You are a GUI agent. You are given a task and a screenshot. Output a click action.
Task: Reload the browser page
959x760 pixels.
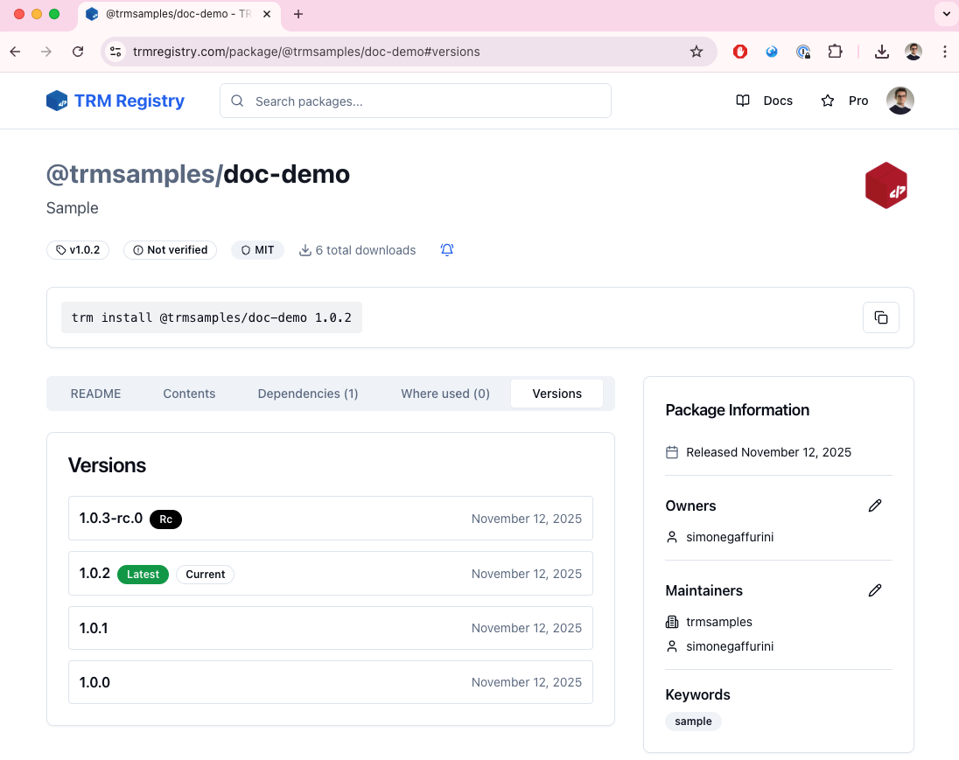78,52
